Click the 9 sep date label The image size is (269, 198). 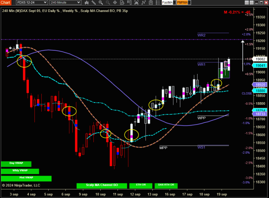point(83,194)
